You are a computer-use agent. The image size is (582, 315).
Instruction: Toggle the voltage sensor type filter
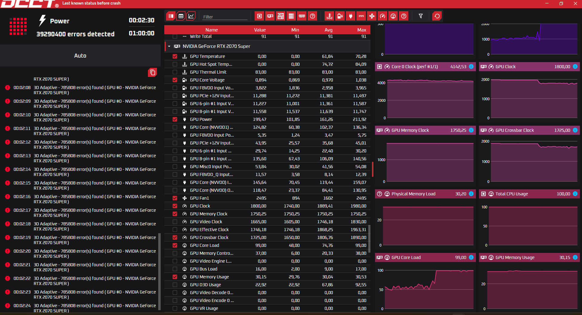[340, 16]
